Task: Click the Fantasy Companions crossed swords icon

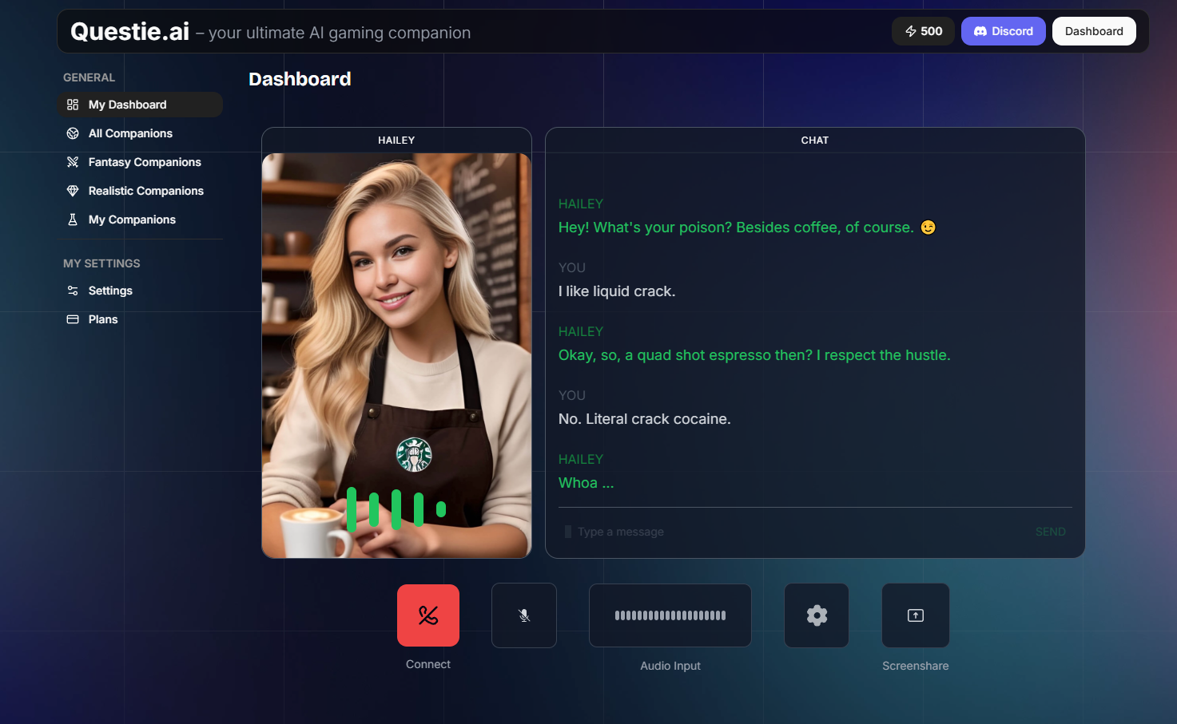Action: point(73,162)
